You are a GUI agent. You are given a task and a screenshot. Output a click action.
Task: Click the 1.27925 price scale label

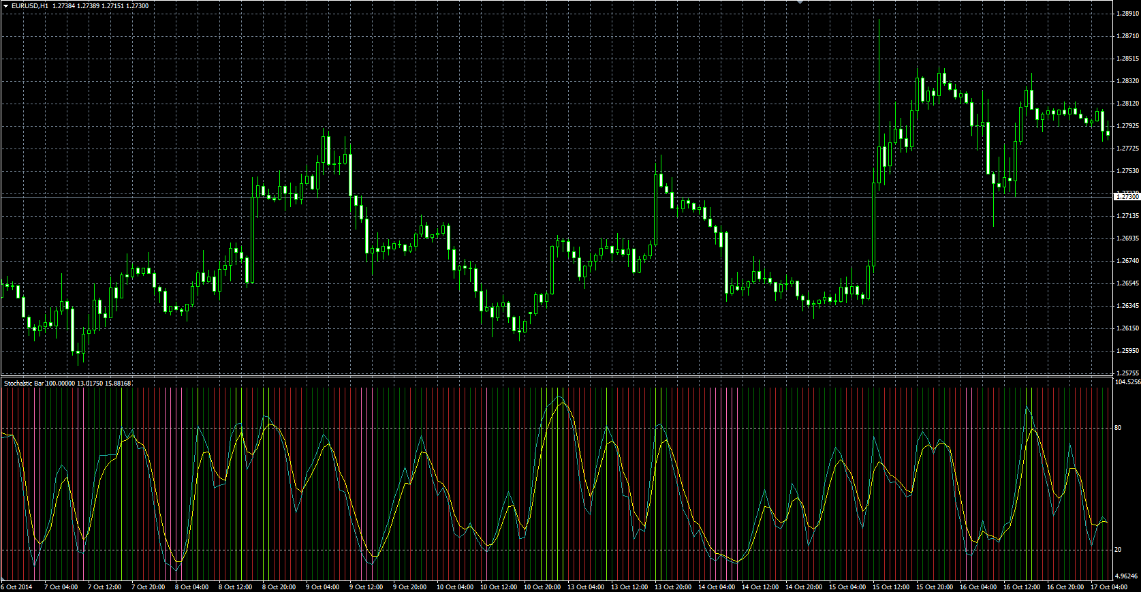(1127, 126)
